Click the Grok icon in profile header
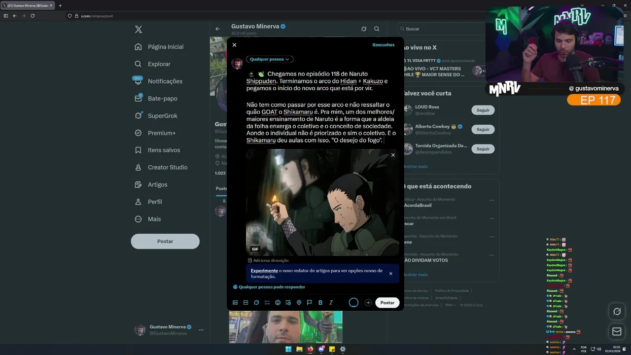Screen dimensions: 631x355 click(364, 29)
